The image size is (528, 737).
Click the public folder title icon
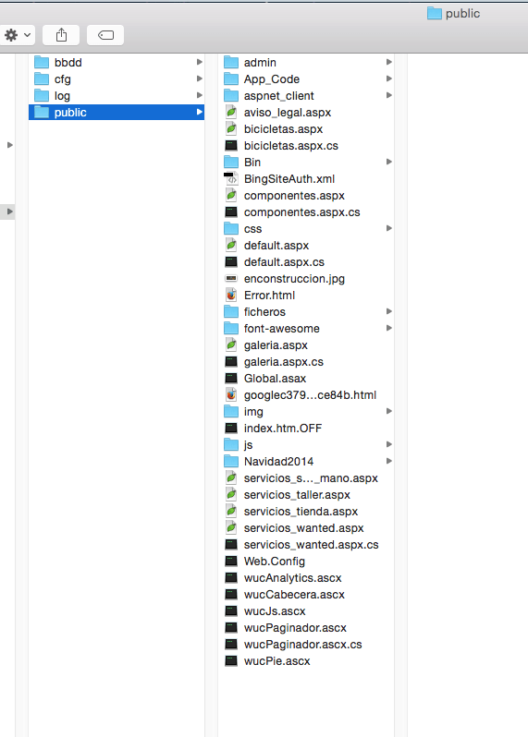tap(435, 14)
